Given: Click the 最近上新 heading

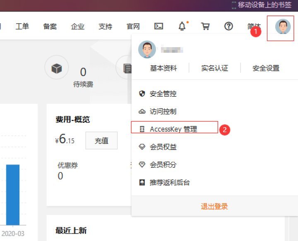Looking at the screenshot, I should click(x=71, y=231).
